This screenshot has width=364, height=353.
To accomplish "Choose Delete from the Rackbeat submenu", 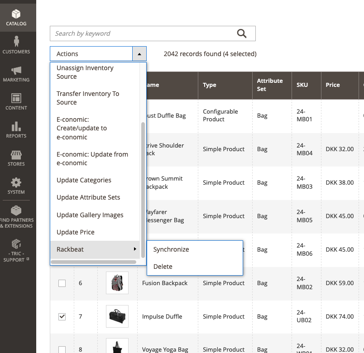I will click(163, 267).
